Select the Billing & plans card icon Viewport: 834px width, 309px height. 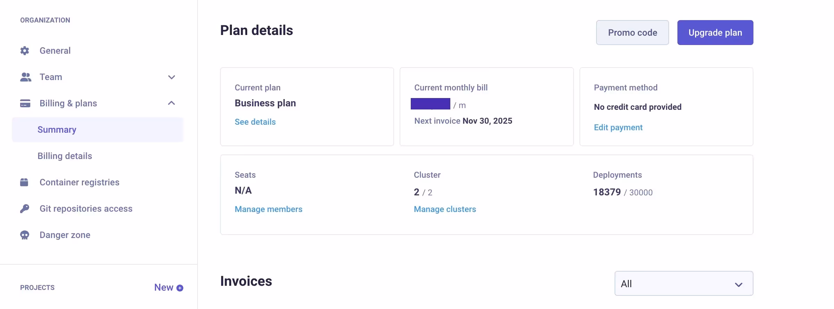tap(25, 103)
